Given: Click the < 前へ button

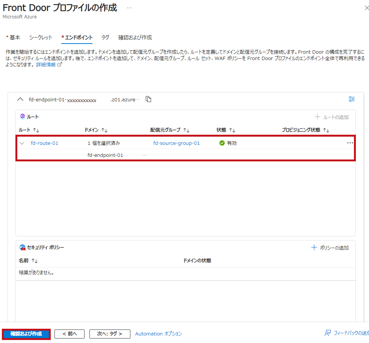Looking at the screenshot, I should click(70, 334).
